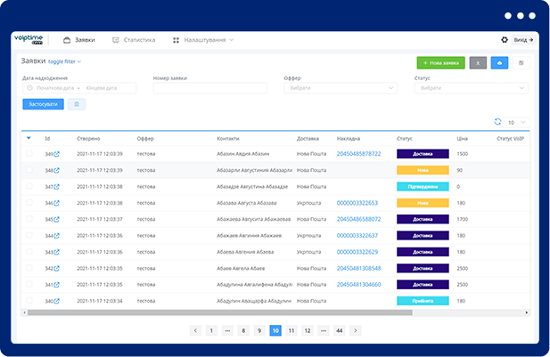The image size is (550, 357).
Task: Click the blue cloud upload icon
Action: tap(499, 62)
